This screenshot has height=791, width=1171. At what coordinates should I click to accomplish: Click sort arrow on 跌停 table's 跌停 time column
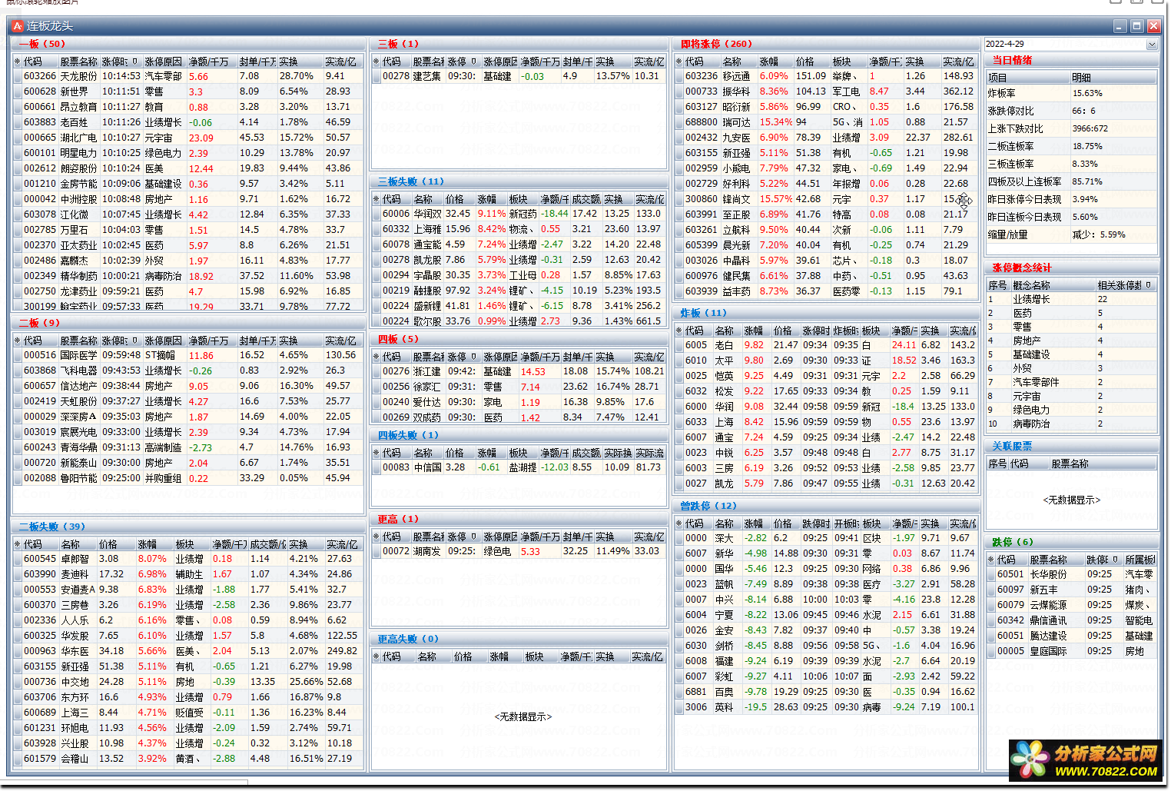(1116, 560)
